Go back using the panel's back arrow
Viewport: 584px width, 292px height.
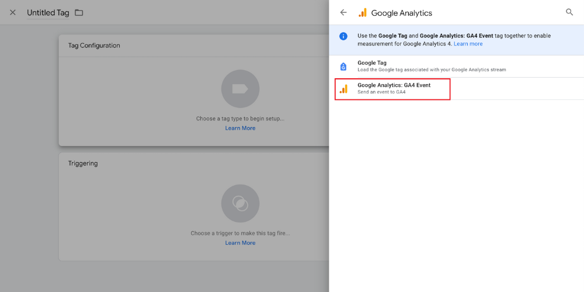[x=343, y=13]
